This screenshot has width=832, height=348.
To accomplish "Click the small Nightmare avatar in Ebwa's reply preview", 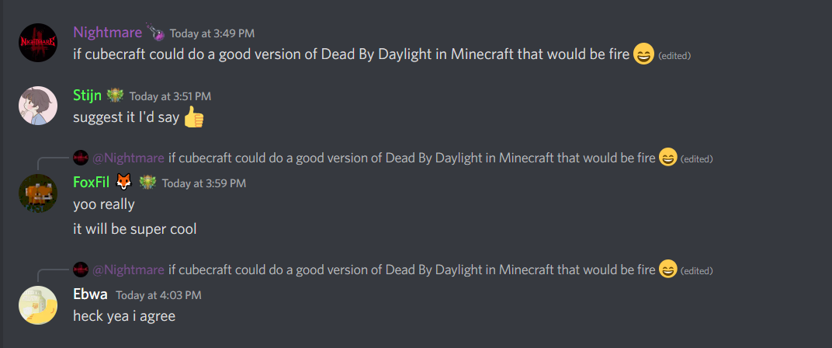I will coord(81,270).
